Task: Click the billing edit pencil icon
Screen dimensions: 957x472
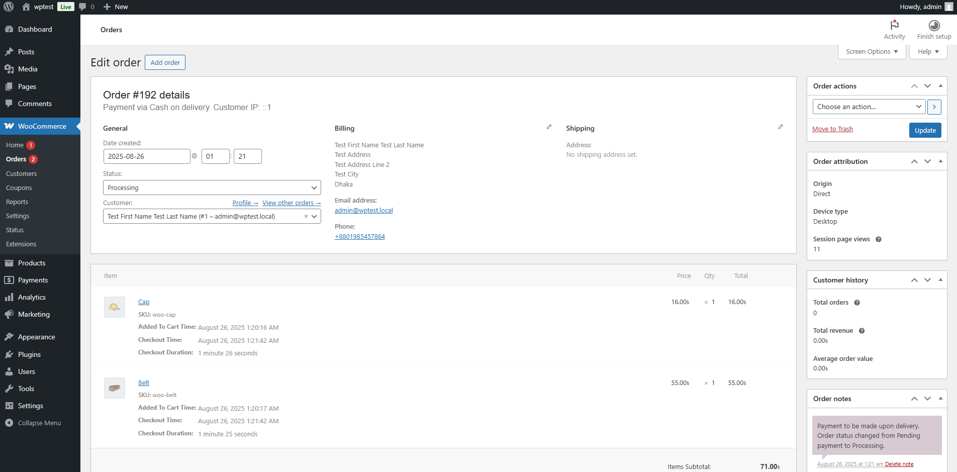Action: pyautogui.click(x=549, y=127)
